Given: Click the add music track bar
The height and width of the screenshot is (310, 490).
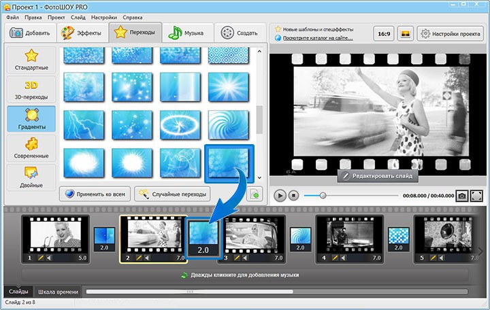Looking at the screenshot, I should point(245,275).
